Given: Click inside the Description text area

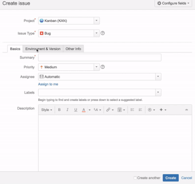Looking at the screenshot, I should pyautogui.click(x=115, y=143).
